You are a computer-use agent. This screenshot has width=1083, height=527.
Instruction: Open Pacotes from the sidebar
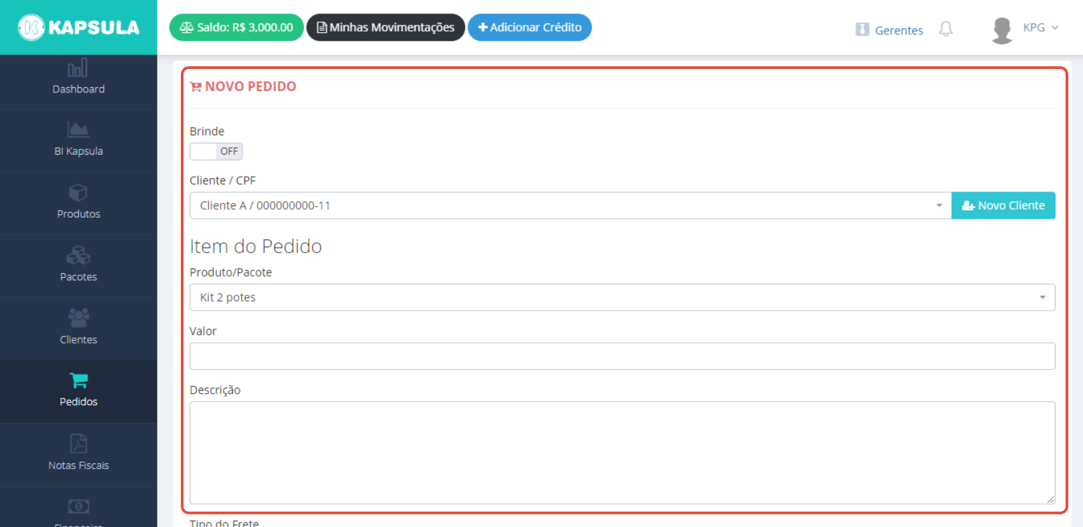(78, 267)
